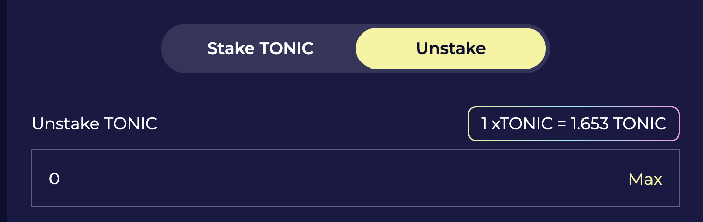Click the empty middle of amount field
Image resolution: width=703 pixels, height=222 pixels.
click(x=355, y=179)
